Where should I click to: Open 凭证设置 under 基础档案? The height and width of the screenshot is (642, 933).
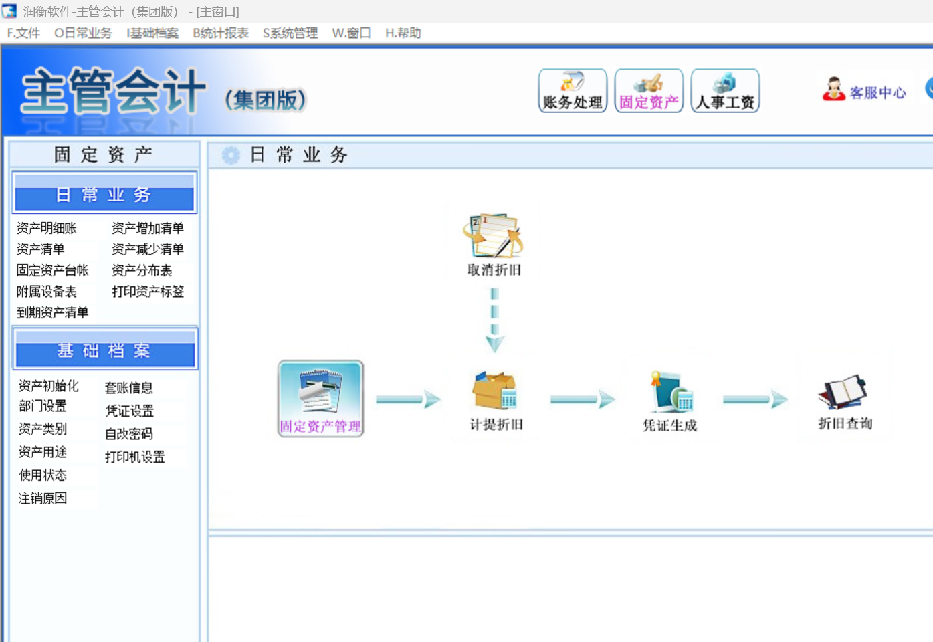130,411
